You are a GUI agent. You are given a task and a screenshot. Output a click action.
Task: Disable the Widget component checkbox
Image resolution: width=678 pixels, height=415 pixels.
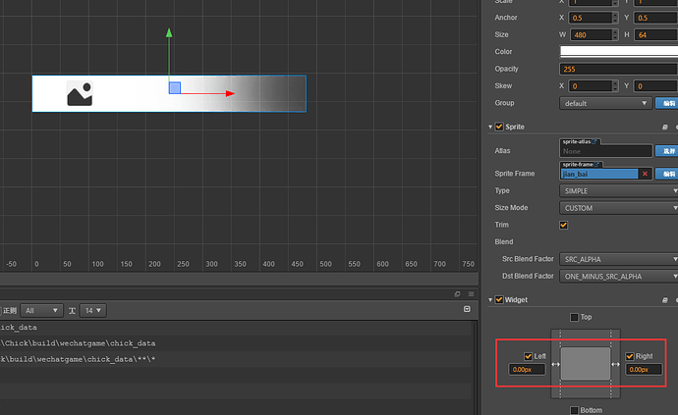[499, 299]
